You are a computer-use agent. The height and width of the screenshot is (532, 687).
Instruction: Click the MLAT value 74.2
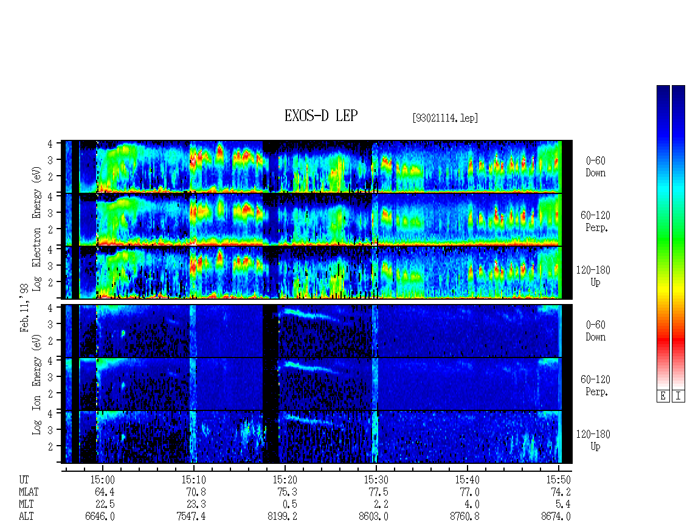[561, 492]
